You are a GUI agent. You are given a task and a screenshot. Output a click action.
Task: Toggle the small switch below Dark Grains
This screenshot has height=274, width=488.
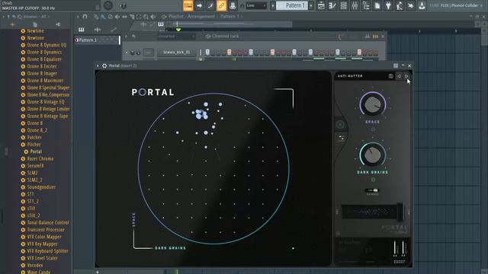pos(373,190)
